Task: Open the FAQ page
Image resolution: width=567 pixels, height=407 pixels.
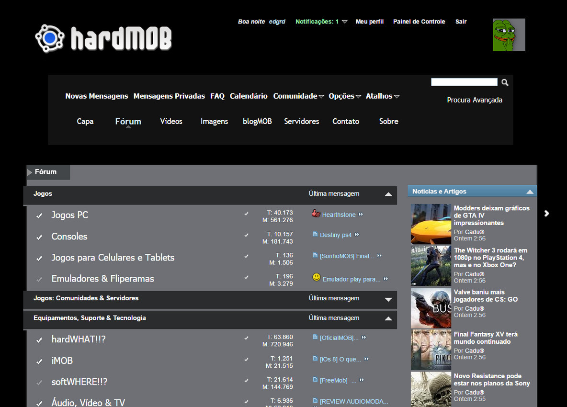Action: click(x=217, y=96)
